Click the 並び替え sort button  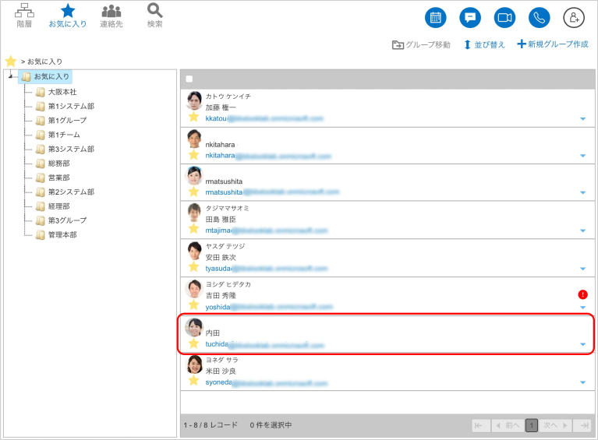coord(484,44)
